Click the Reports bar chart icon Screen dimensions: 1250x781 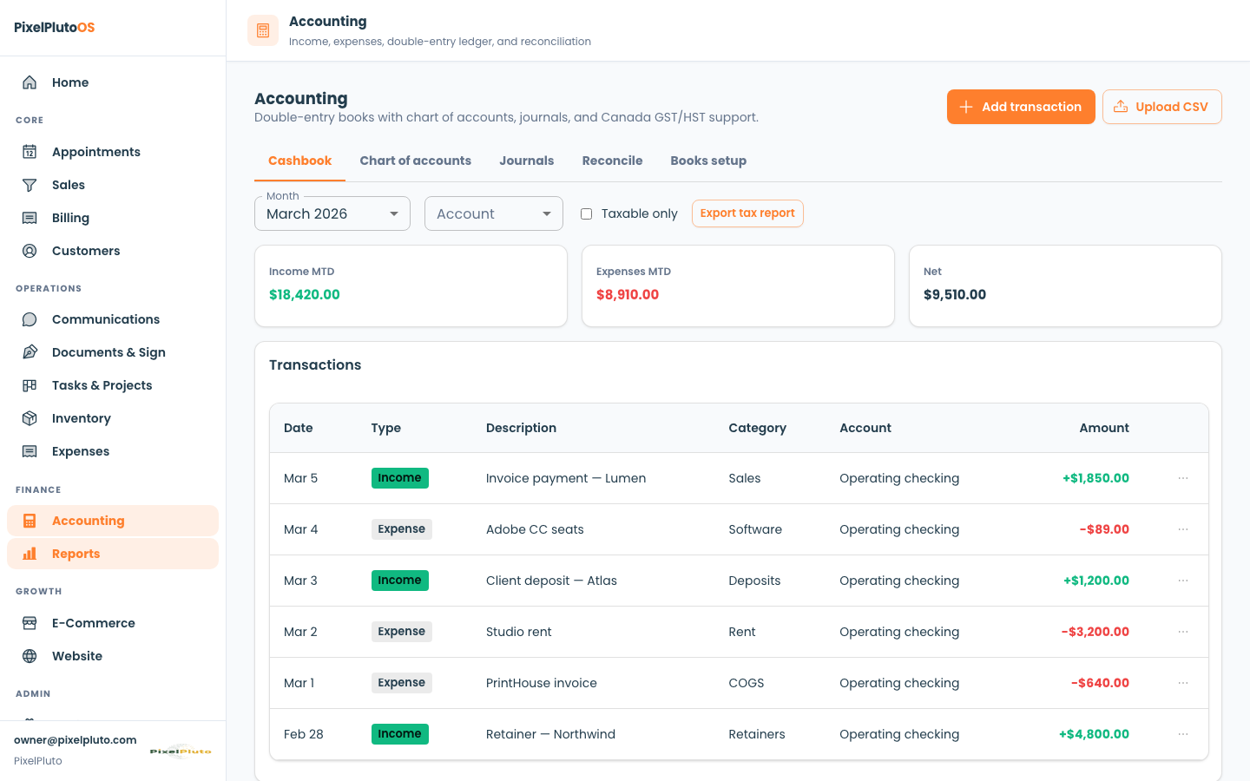(30, 554)
